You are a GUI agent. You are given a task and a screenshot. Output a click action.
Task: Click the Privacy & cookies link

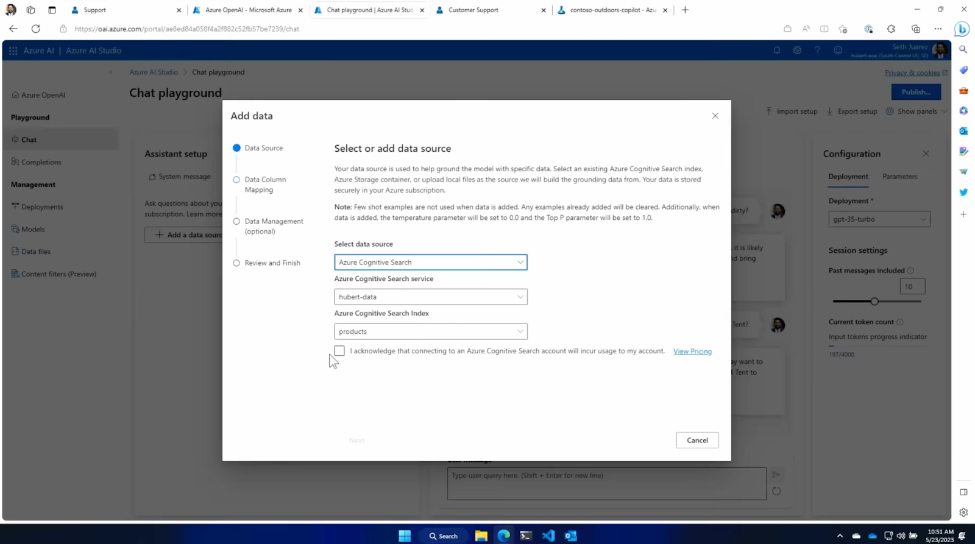(916, 72)
